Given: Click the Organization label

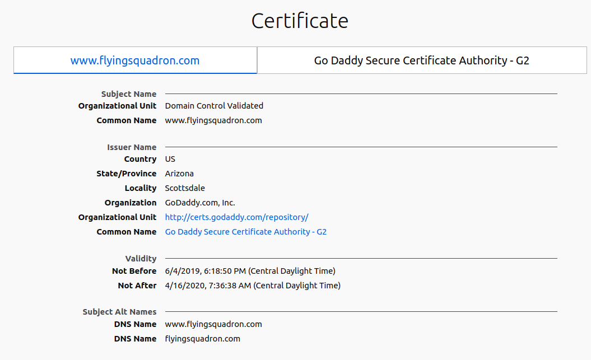Looking at the screenshot, I should [131, 203].
